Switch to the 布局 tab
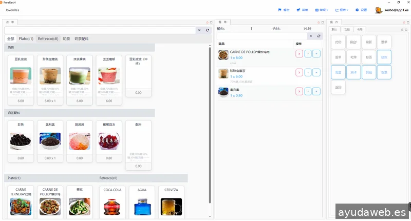The width and height of the screenshot is (411, 221). click(x=360, y=30)
